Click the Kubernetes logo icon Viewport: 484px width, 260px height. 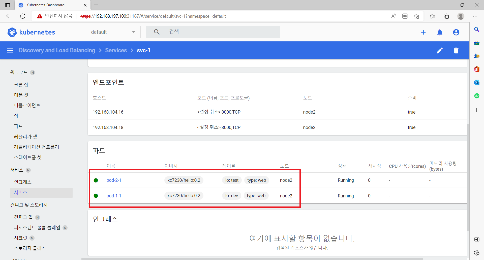pyautogui.click(x=12, y=32)
